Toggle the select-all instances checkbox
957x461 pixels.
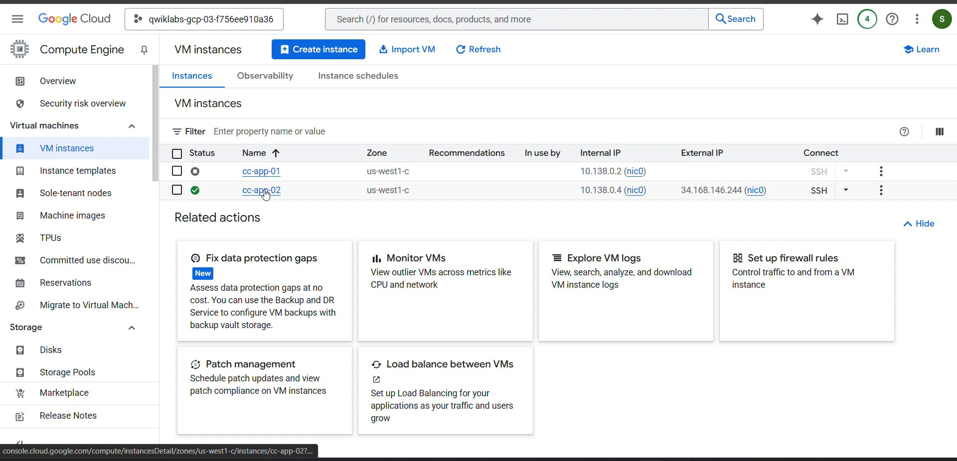(177, 153)
